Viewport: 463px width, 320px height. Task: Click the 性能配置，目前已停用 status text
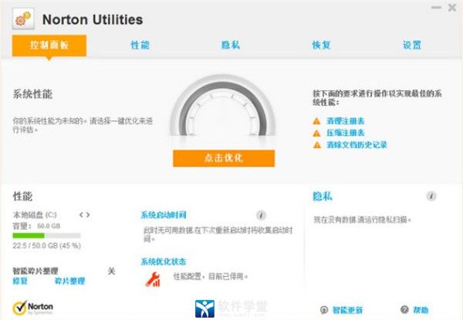[x=210, y=277]
